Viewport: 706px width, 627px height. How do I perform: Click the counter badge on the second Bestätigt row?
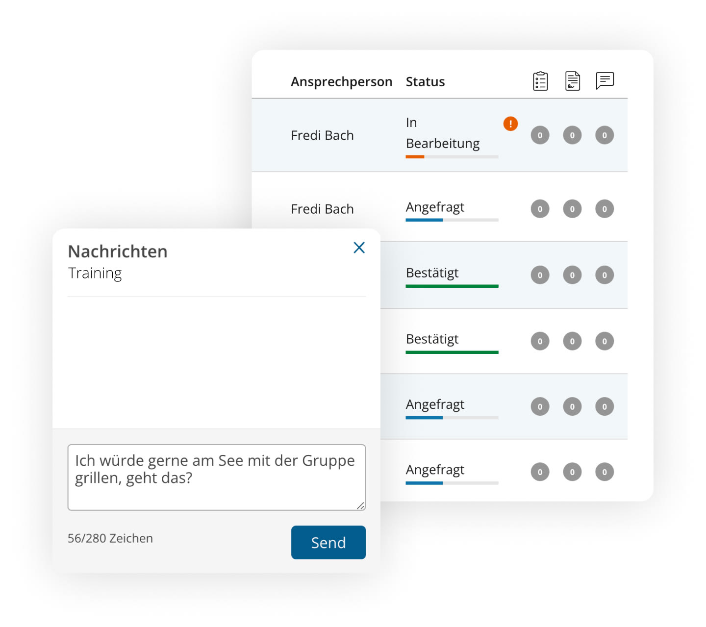pos(540,341)
